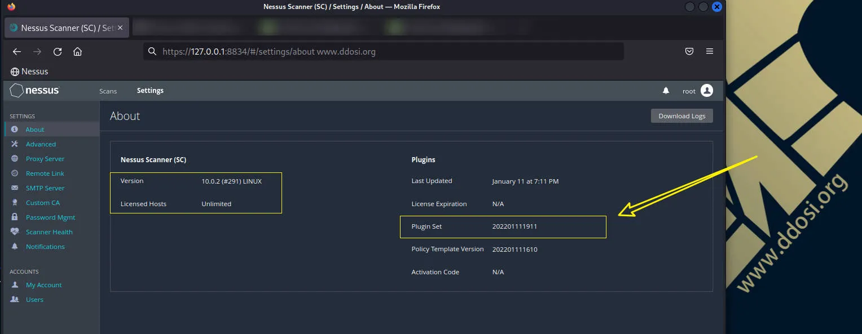Select the About icon in the sidebar
Screen dimensions: 862x334
[x=13, y=129]
